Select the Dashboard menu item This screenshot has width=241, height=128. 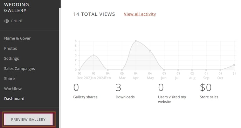tap(14, 99)
